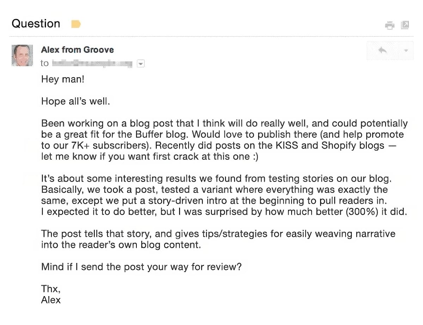This screenshot has width=423, height=325.
Task: Expand the recipient details caret next to "to"
Action: pyautogui.click(x=141, y=63)
